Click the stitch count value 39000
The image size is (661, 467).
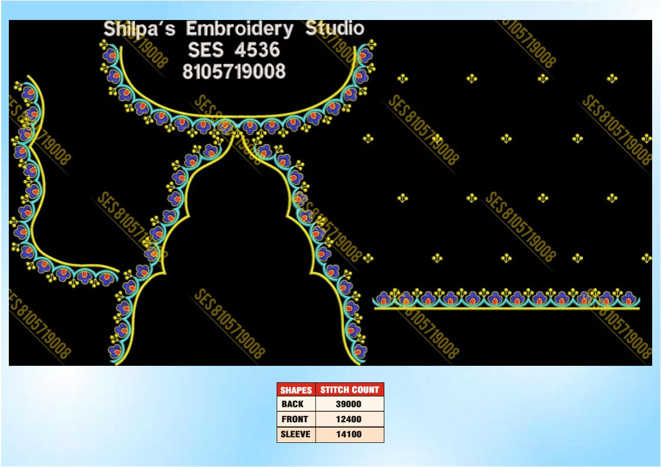coord(350,404)
